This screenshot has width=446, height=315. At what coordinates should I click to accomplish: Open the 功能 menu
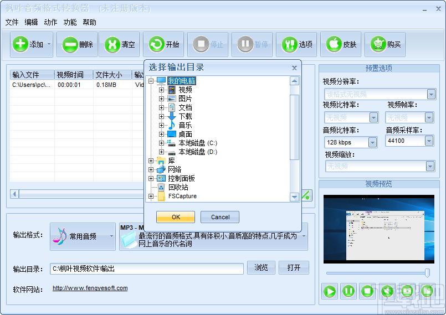point(70,22)
